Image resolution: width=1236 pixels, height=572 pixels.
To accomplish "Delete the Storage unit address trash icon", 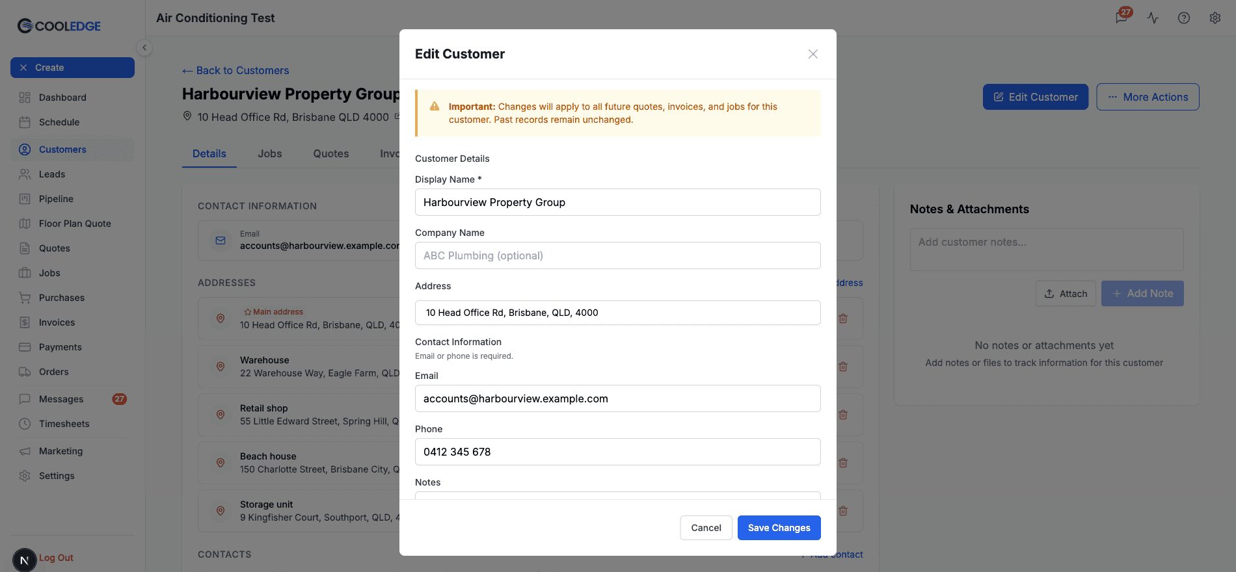I will click(x=843, y=511).
